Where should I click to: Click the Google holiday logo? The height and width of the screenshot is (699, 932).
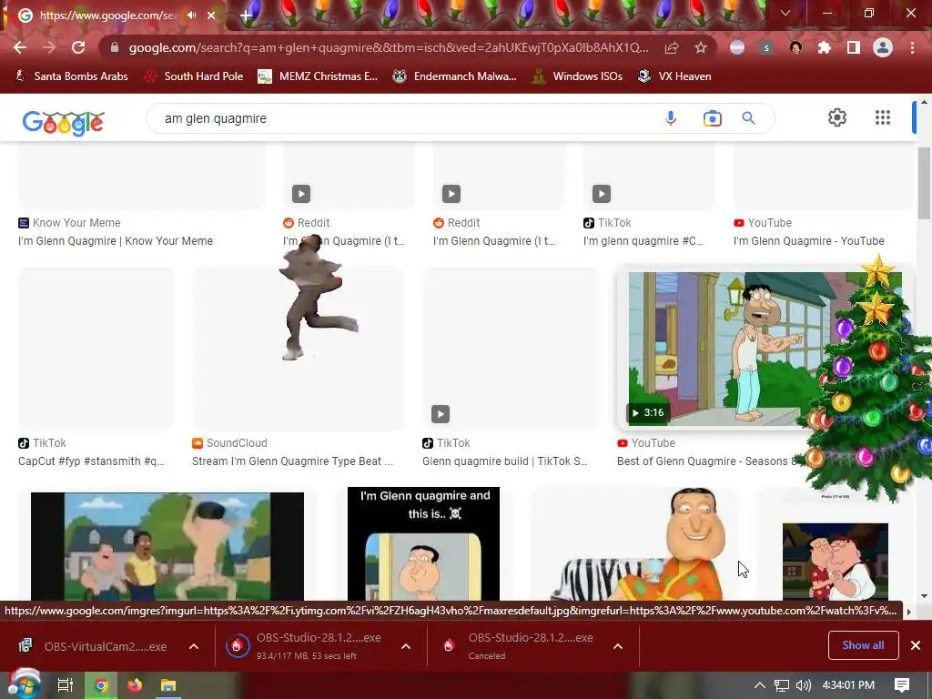[x=63, y=122]
